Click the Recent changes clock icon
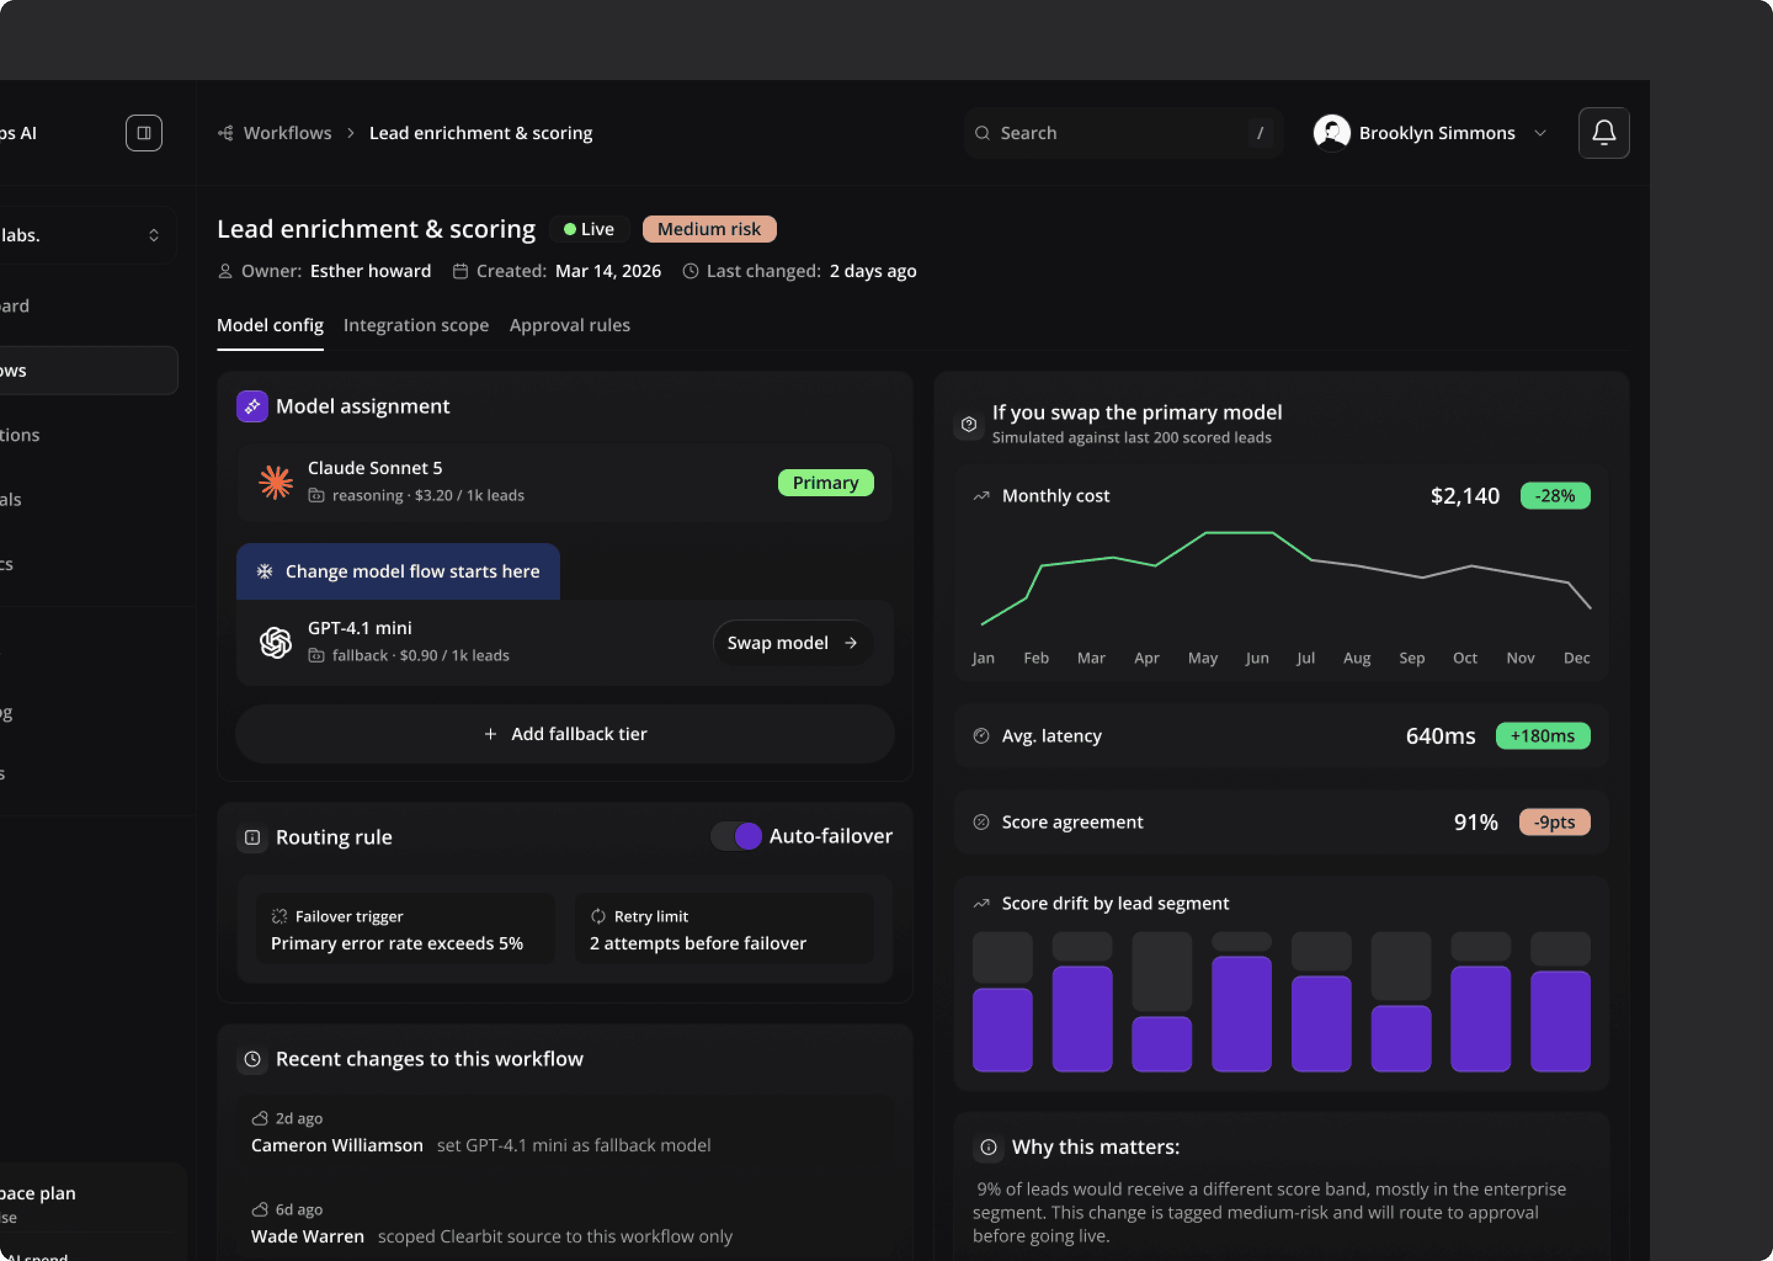This screenshot has height=1261, width=1773. click(252, 1059)
